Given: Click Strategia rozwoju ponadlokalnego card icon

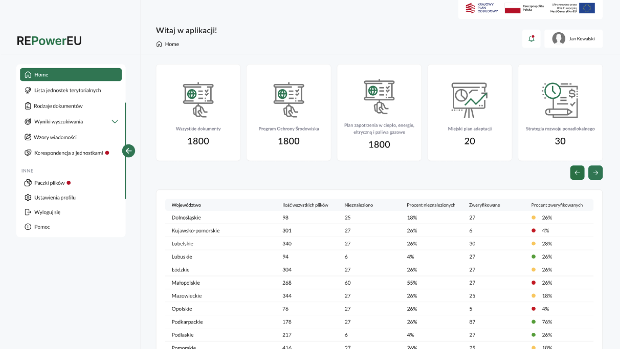Looking at the screenshot, I should tap(560, 100).
